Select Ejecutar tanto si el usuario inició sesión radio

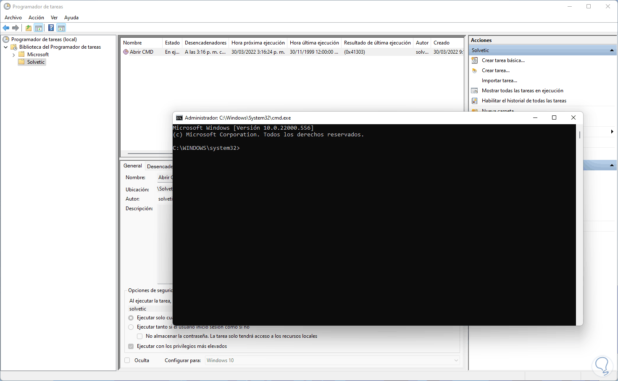pyautogui.click(x=131, y=327)
